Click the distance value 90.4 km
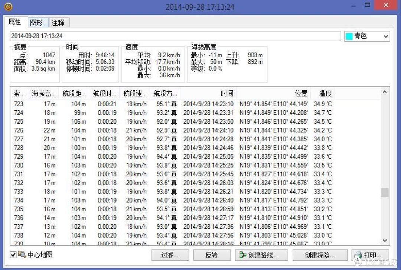The image size is (401, 270). (45, 62)
